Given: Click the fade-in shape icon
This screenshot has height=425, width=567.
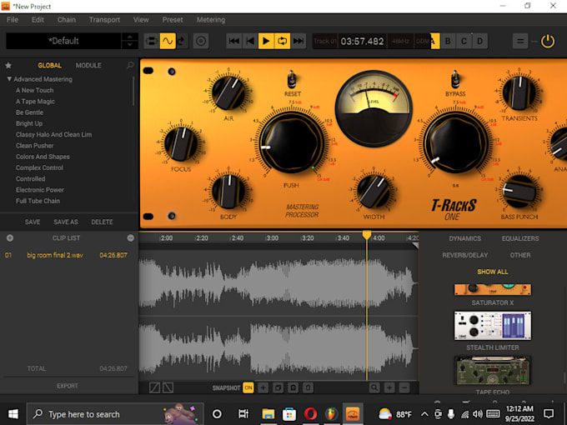Looking at the screenshot, I should [x=155, y=387].
